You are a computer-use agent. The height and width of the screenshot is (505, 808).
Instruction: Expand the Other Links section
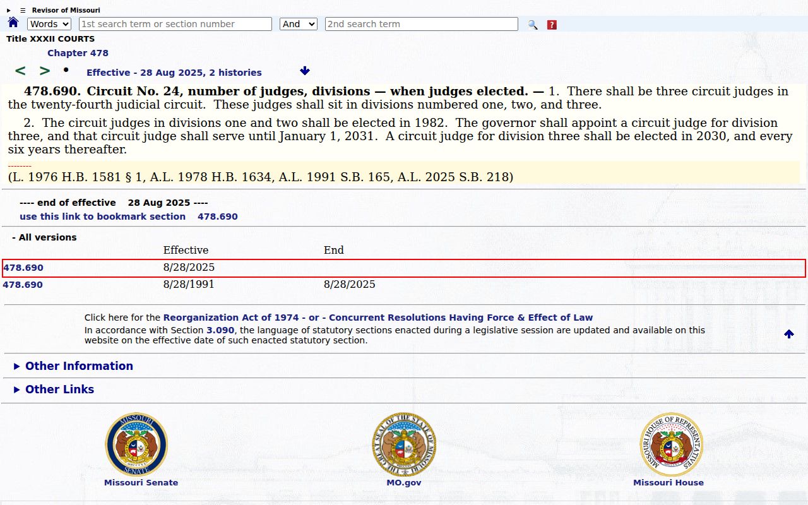54,389
